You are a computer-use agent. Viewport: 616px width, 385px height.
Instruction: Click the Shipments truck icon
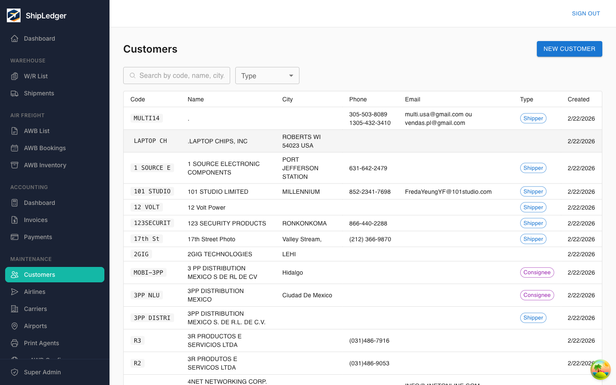[15, 93]
